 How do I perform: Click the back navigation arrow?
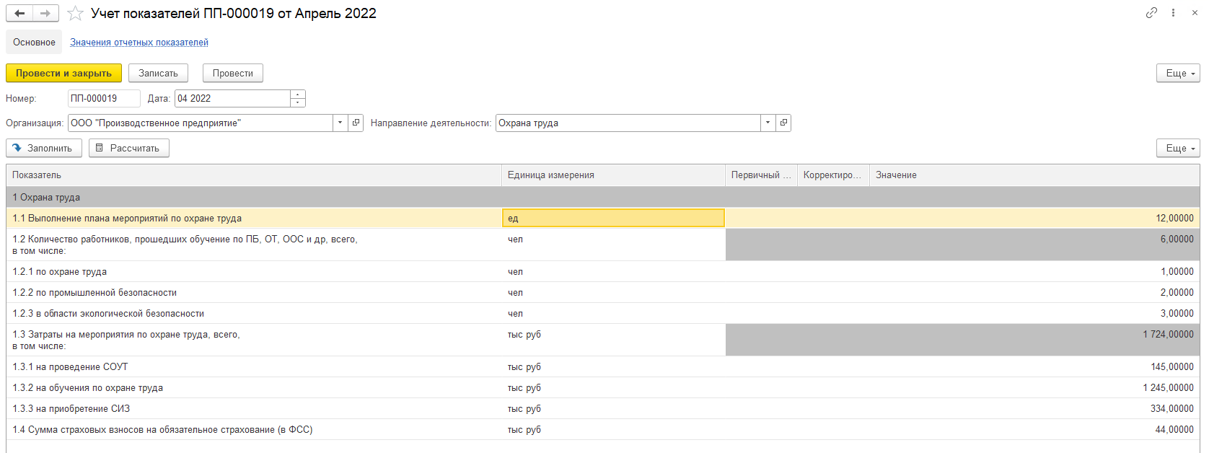(x=19, y=13)
